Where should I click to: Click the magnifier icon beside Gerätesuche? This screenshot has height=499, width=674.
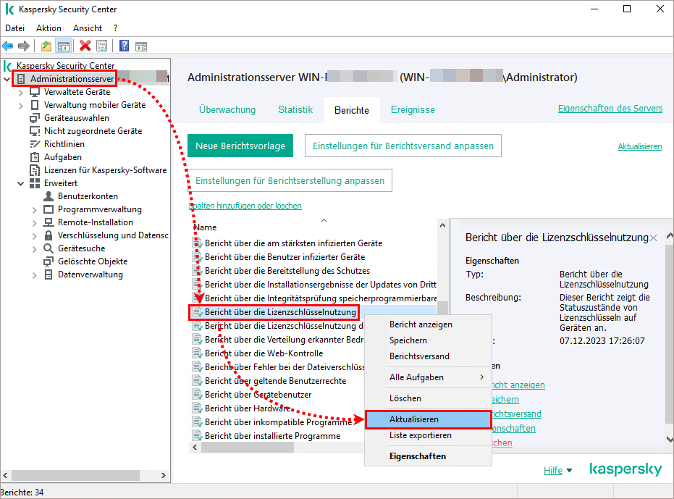click(48, 248)
